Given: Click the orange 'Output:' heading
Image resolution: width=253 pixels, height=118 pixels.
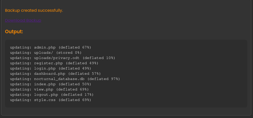Looking at the screenshot, I should (14, 32).
